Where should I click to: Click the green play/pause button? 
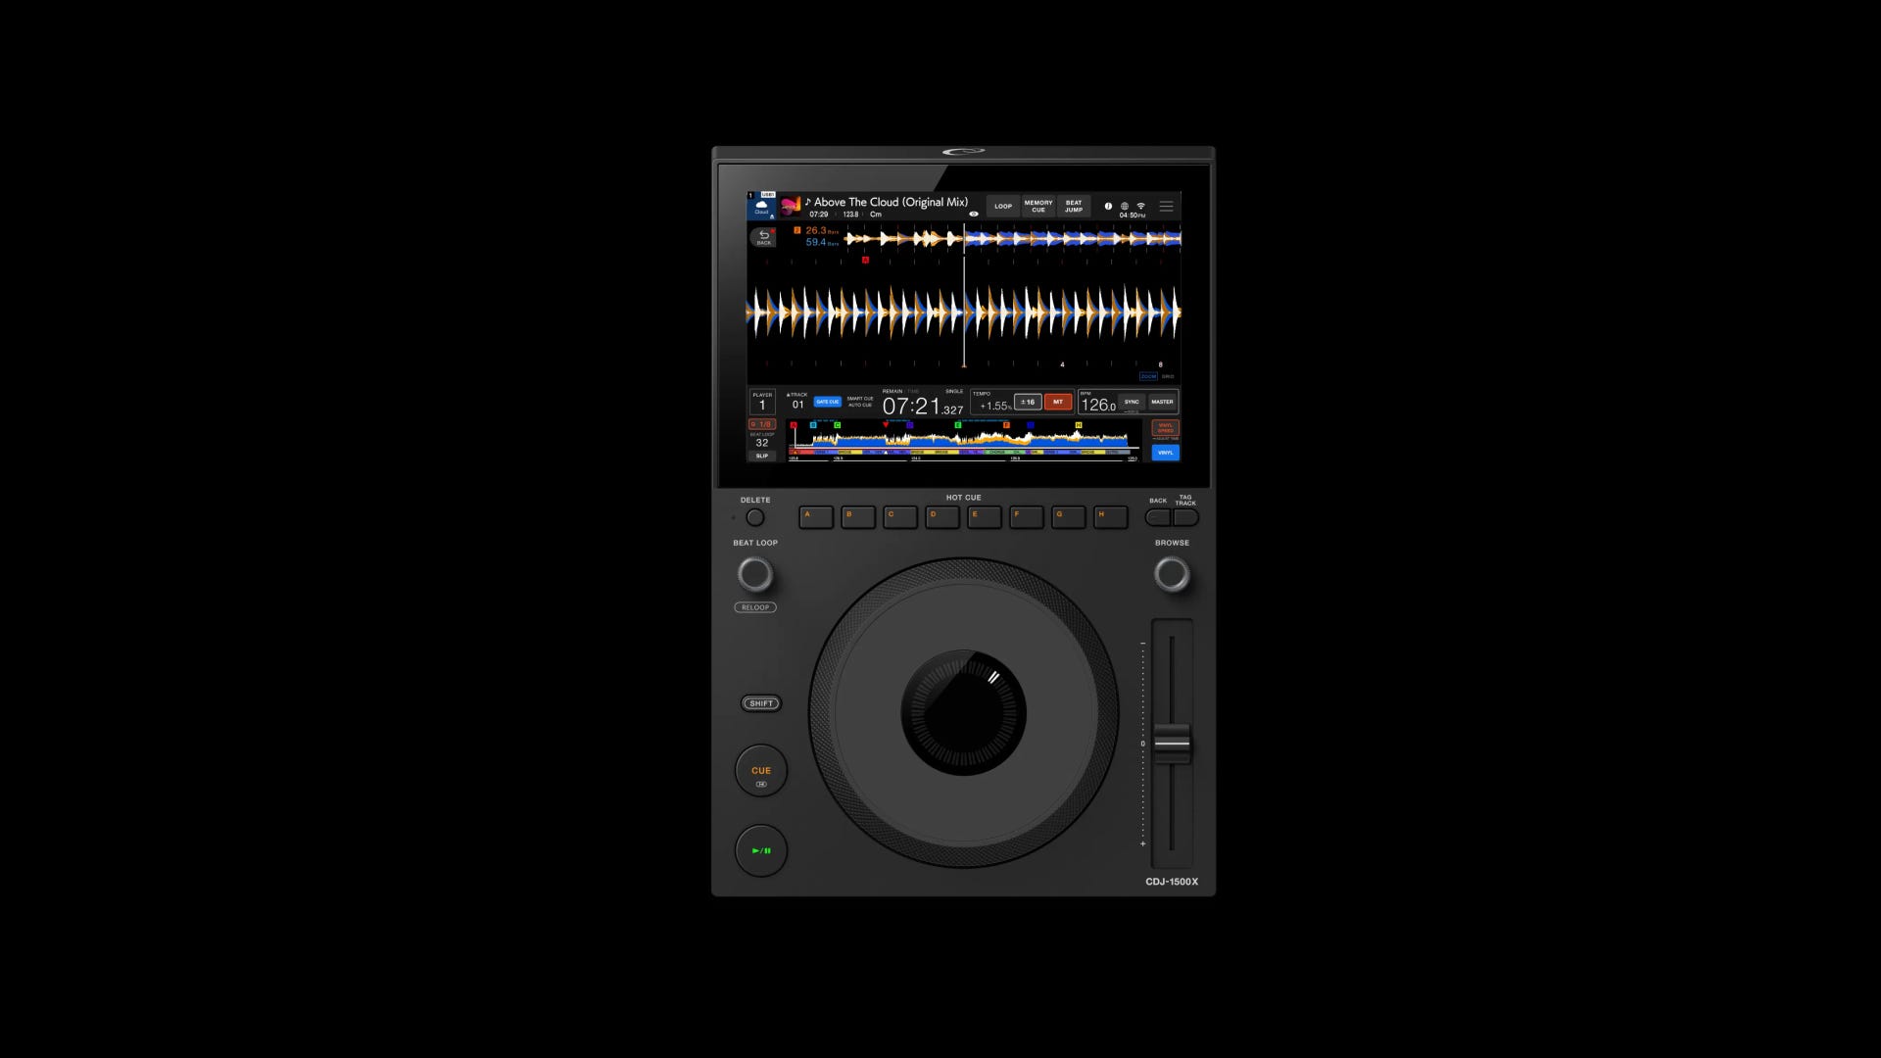click(x=761, y=850)
